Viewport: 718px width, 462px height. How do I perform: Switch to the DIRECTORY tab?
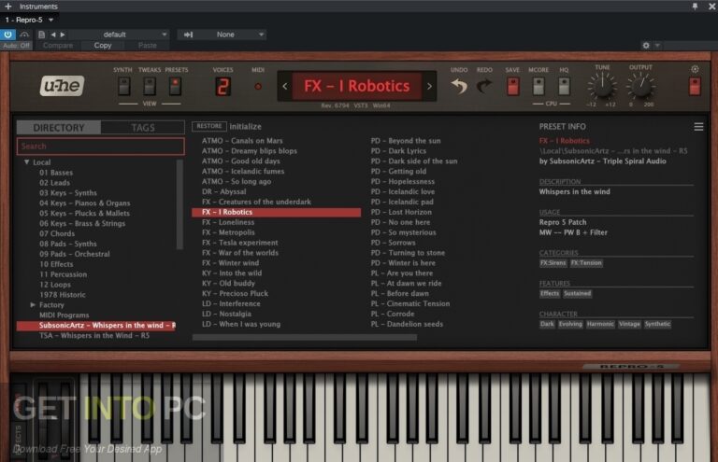[59, 128]
